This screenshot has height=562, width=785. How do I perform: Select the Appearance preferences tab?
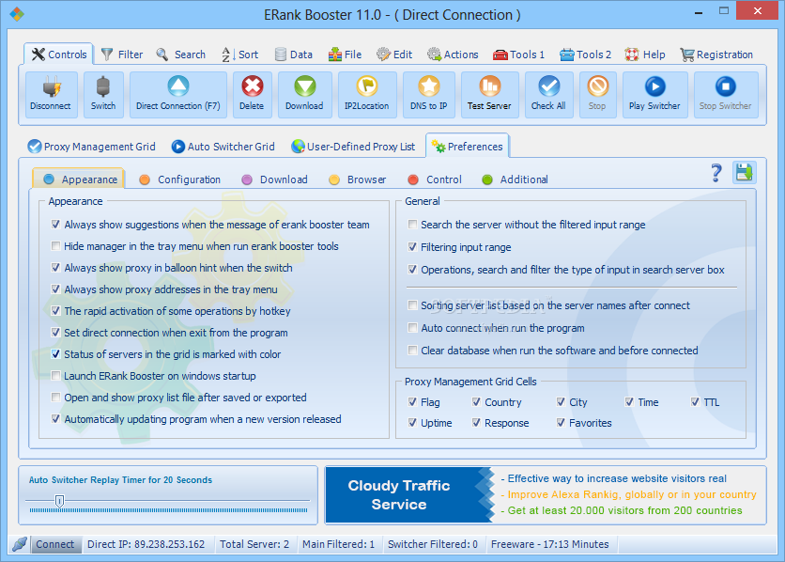pos(79,180)
